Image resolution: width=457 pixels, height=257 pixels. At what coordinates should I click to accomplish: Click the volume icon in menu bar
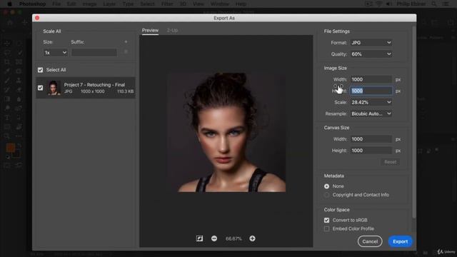tap(388, 4)
